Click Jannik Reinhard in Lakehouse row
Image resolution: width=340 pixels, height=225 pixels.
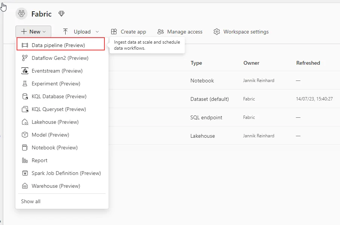259,136
